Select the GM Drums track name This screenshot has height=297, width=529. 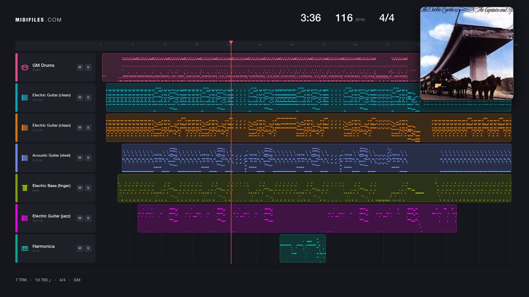pyautogui.click(x=43, y=65)
